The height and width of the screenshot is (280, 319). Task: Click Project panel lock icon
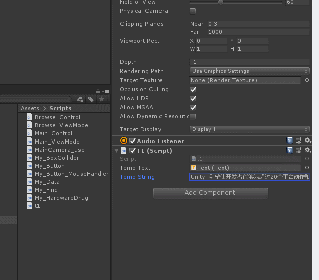[98, 91]
